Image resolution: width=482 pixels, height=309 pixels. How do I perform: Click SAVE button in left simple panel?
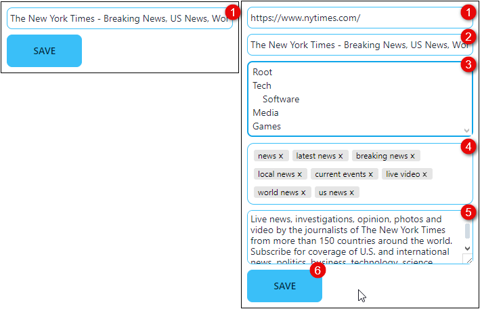coord(44,51)
